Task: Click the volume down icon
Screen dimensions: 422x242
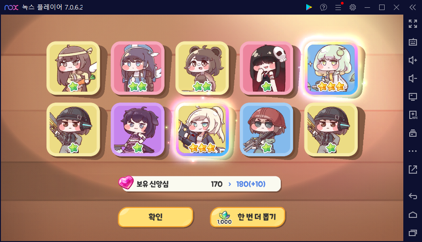Action: coord(412,78)
